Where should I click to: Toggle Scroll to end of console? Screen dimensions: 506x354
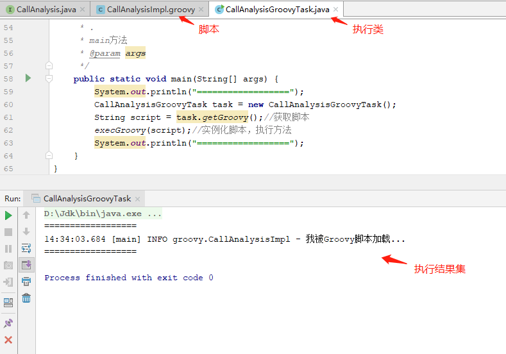(x=26, y=265)
